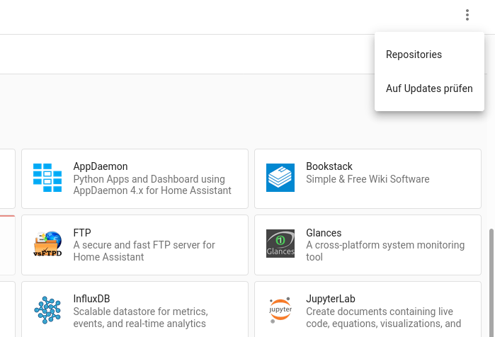
Task: Open the Glances add-on title
Action: [324, 233]
